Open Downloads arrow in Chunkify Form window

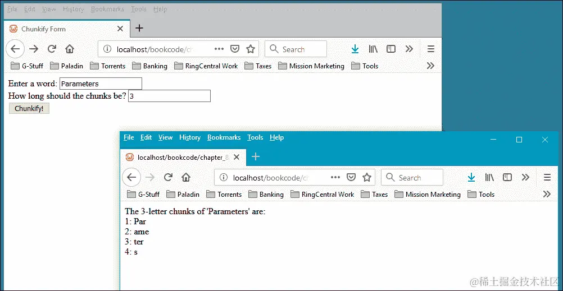click(x=355, y=49)
